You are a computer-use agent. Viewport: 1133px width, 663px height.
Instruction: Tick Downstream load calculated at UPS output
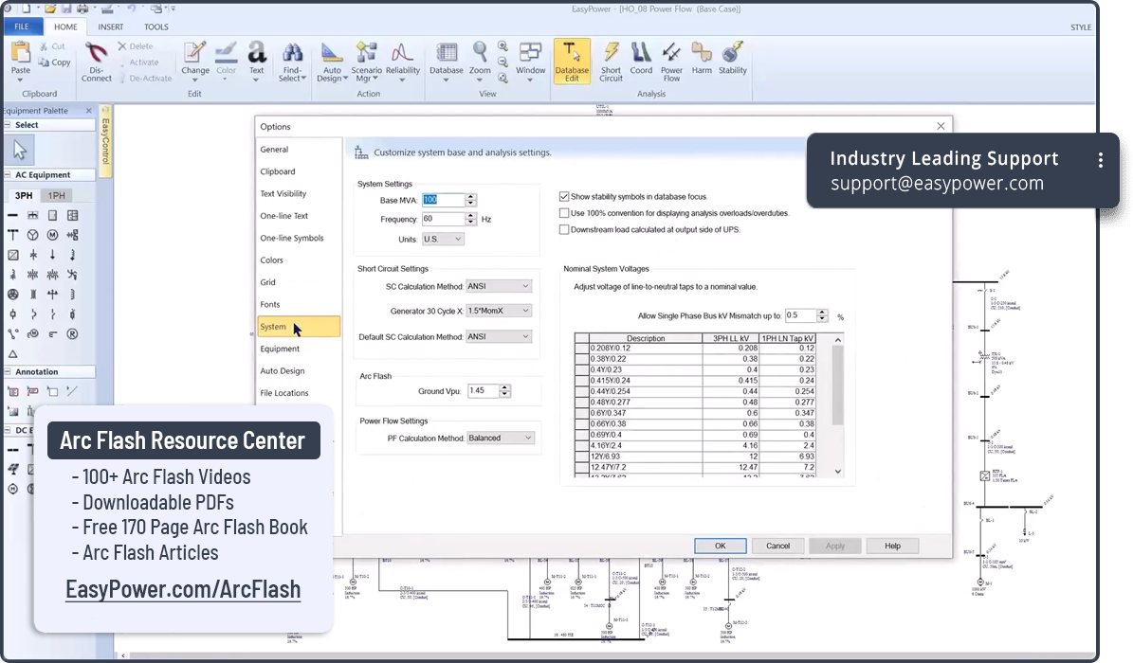(564, 229)
